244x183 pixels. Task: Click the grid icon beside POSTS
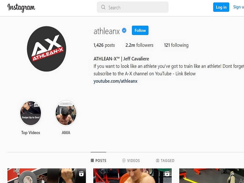tap(92, 160)
